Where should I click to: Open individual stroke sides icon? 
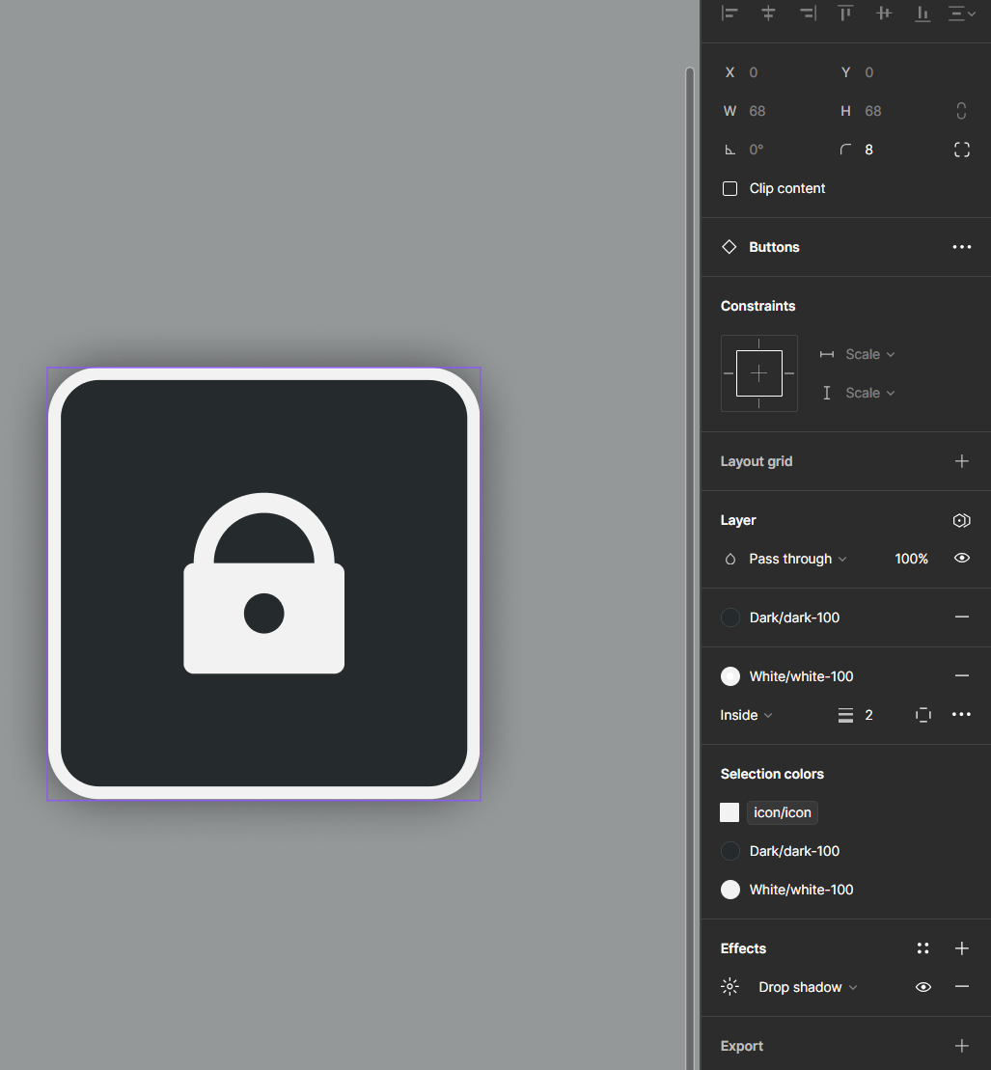tap(922, 715)
